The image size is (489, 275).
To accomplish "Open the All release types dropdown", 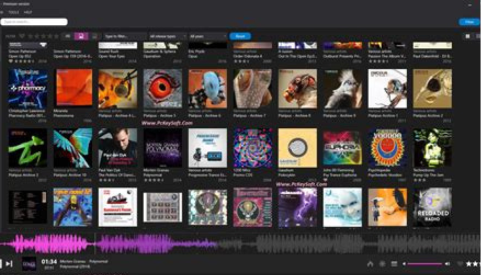I will pyautogui.click(x=168, y=36).
